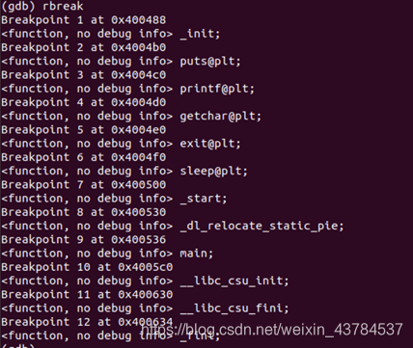
Task: Select the main; function name
Action: click(x=197, y=254)
